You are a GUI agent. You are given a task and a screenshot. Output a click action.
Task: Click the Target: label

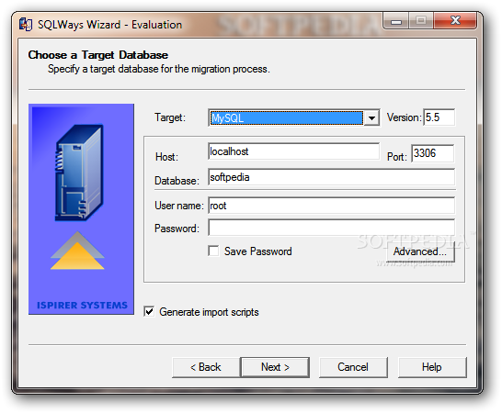click(x=170, y=117)
